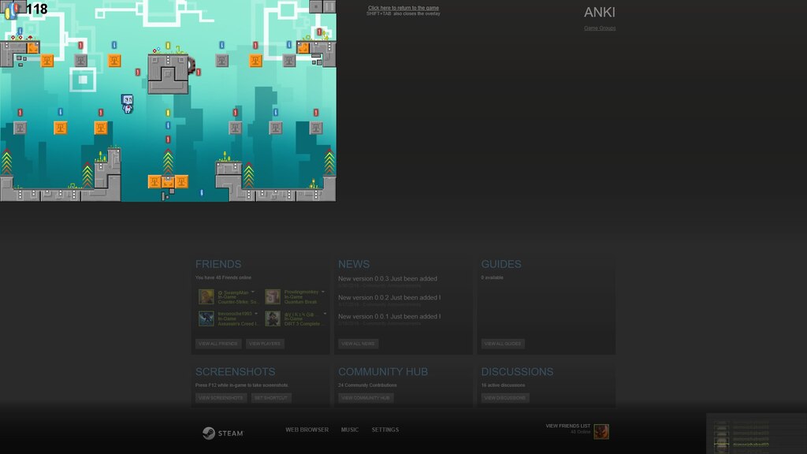The width and height of the screenshot is (807, 454).
Task: Click Prowlingmonkey's friend avatar
Action: pyautogui.click(x=273, y=296)
